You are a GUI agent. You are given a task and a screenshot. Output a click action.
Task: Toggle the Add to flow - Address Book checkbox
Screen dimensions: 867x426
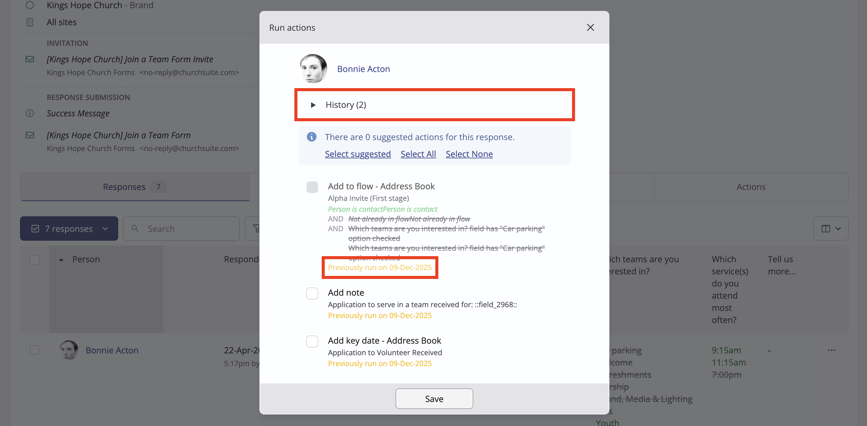312,187
